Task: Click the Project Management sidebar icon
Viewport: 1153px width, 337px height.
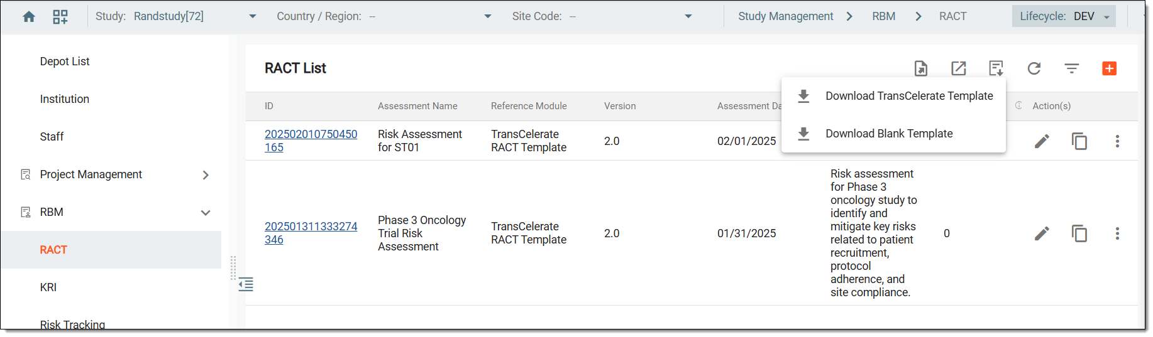Action: point(26,174)
